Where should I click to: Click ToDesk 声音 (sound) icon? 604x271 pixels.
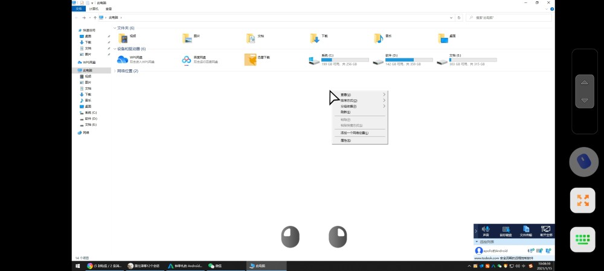coord(486,229)
